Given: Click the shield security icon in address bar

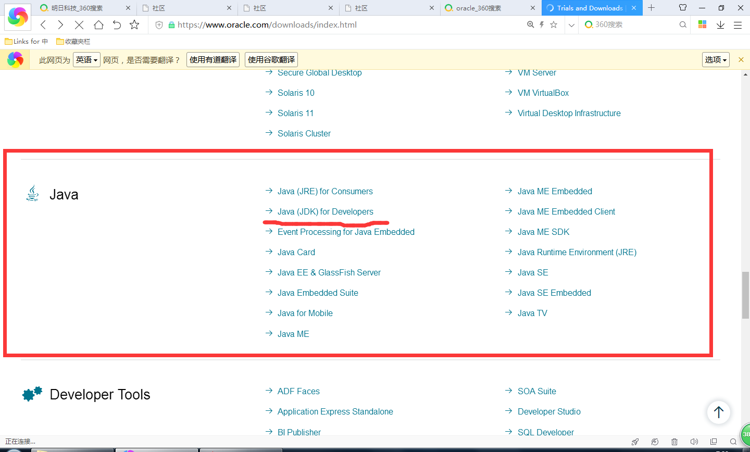Looking at the screenshot, I should 159,24.
